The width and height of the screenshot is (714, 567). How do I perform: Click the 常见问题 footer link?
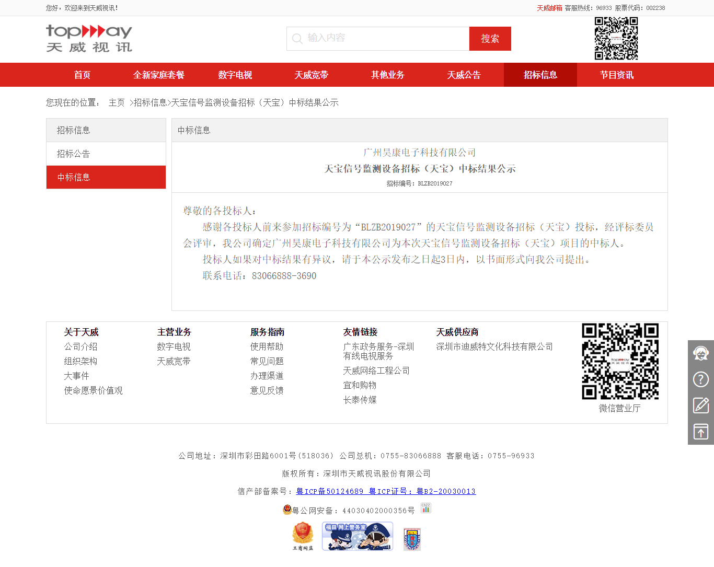[267, 361]
